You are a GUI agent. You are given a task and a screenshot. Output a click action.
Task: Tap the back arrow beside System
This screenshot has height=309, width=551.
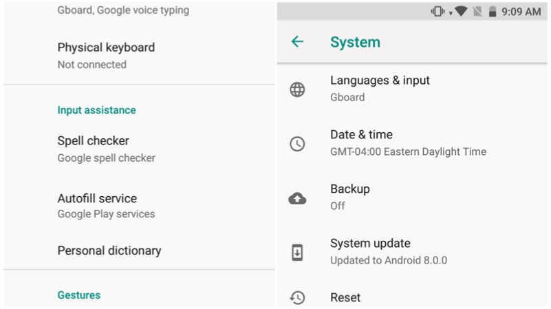pyautogui.click(x=297, y=42)
